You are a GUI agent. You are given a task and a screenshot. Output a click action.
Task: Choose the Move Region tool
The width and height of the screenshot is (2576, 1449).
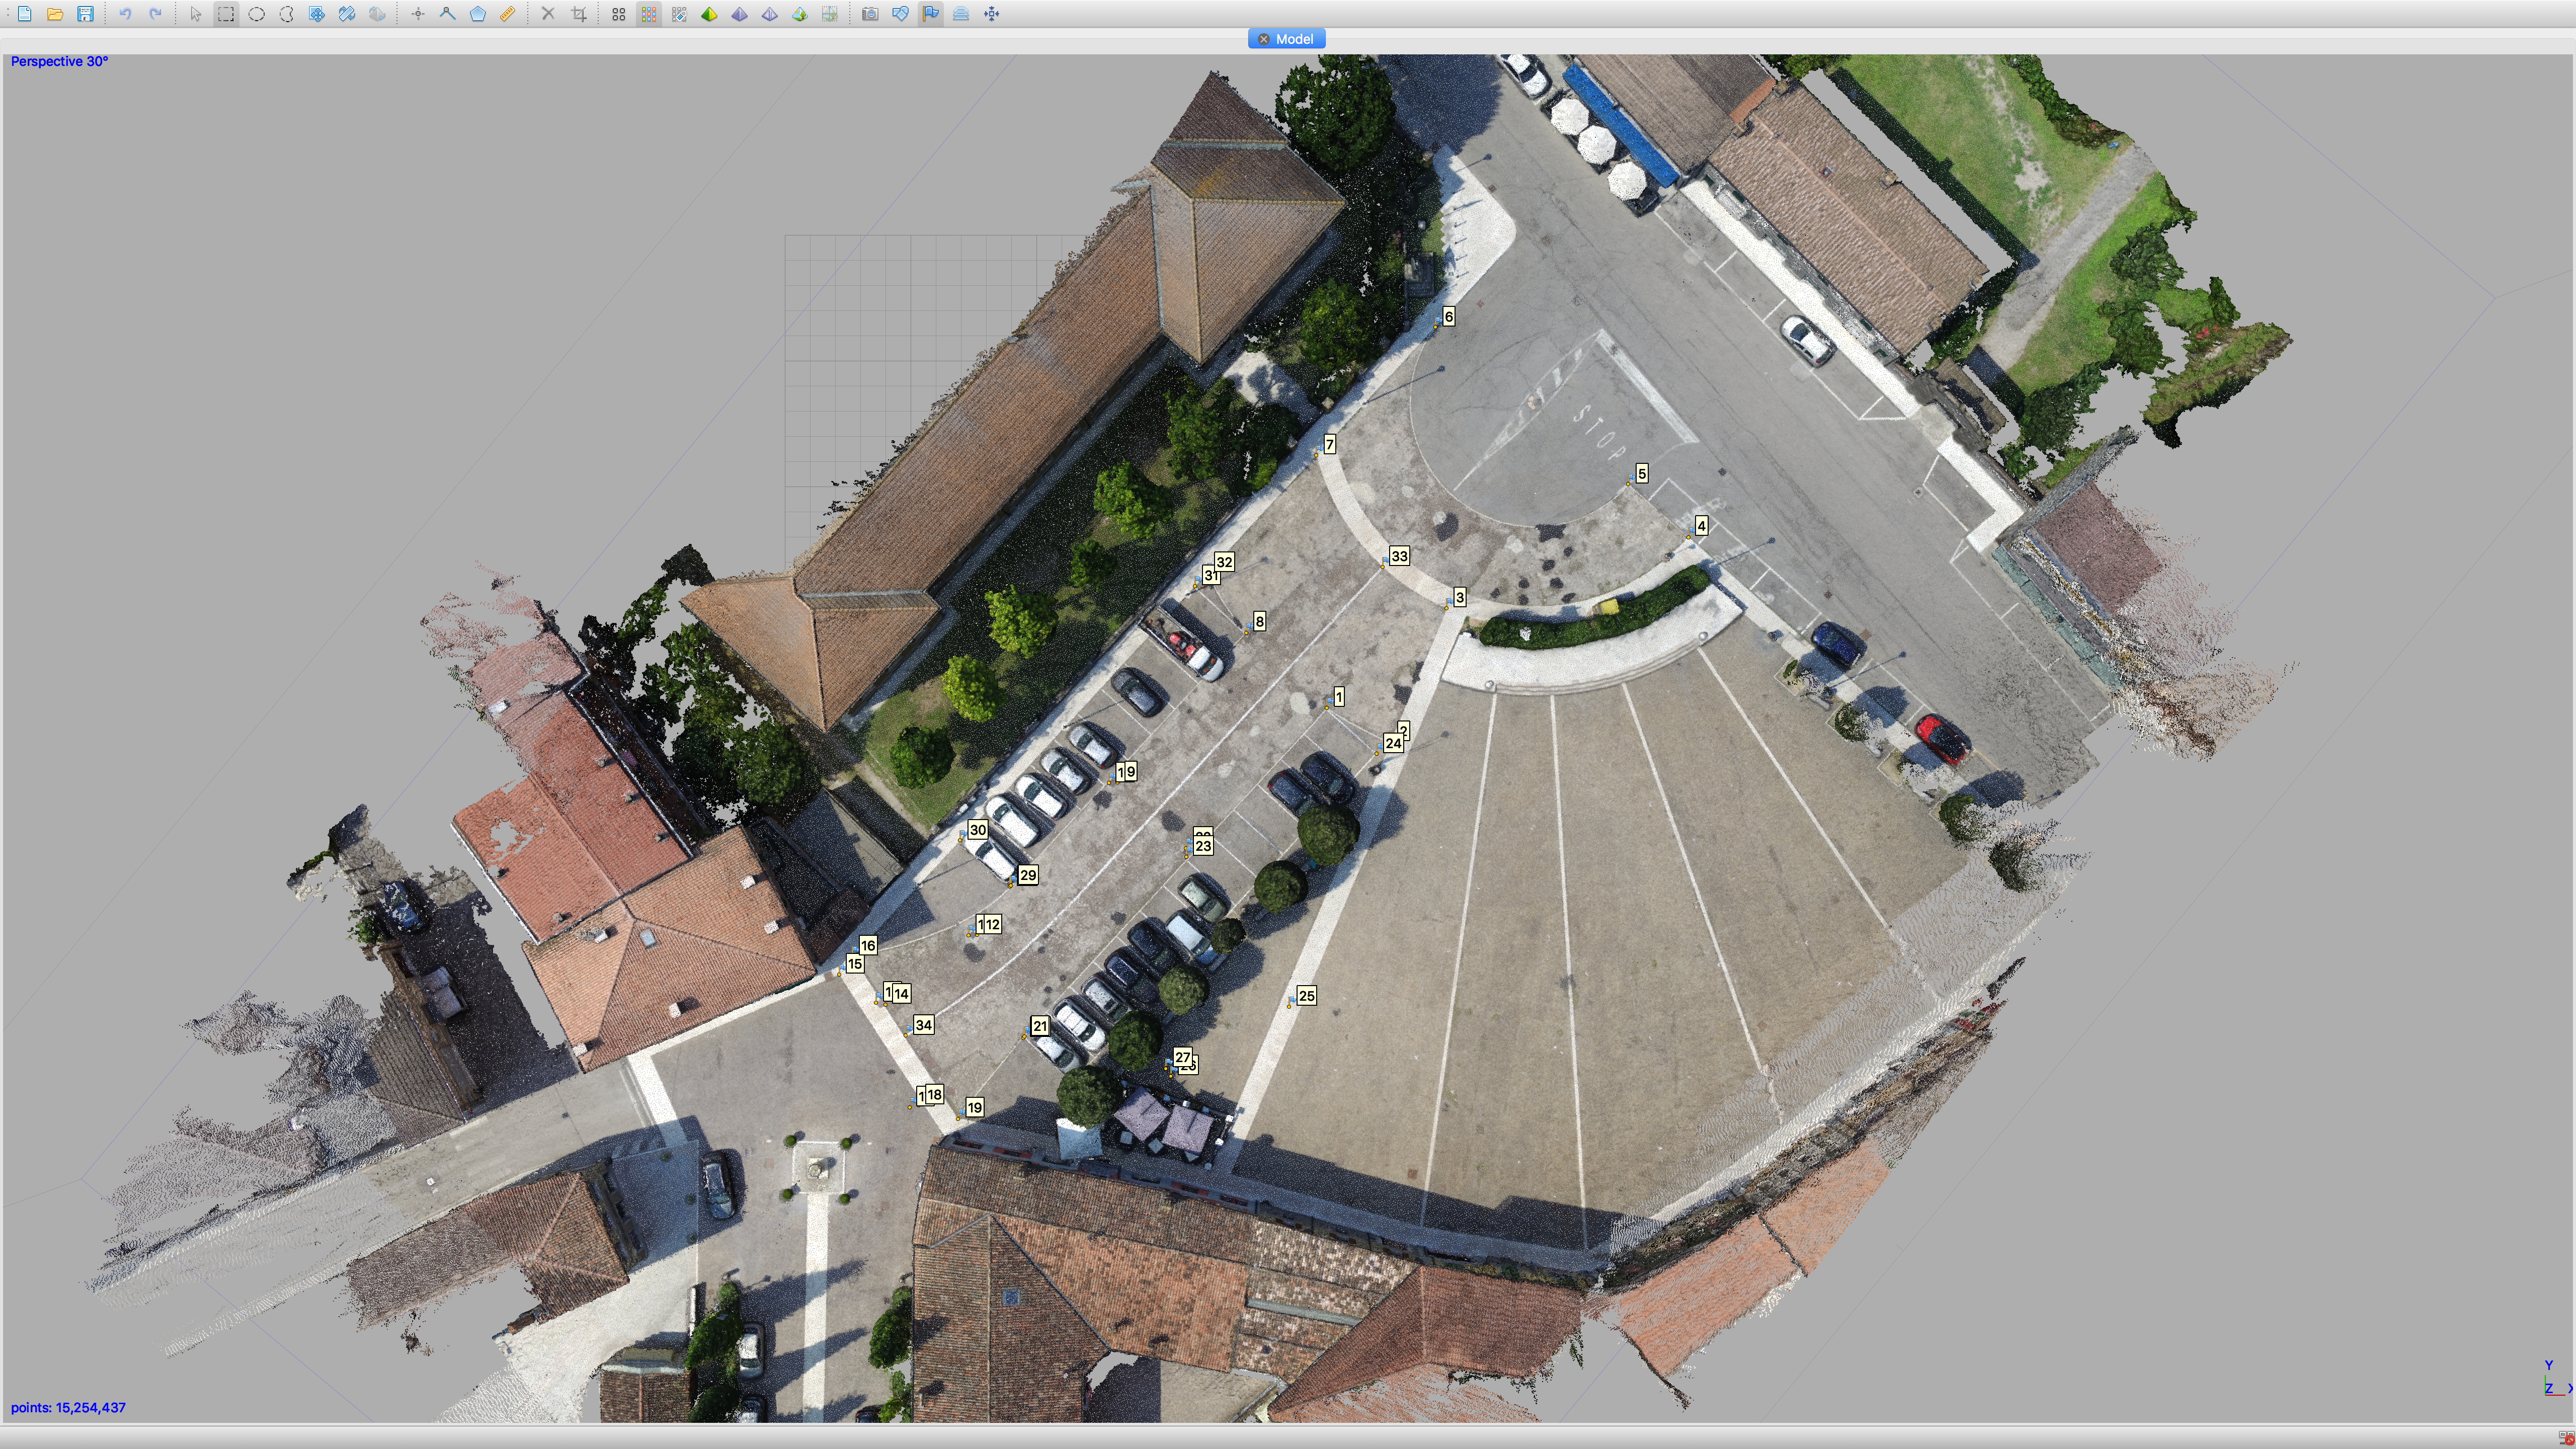pyautogui.click(x=317, y=14)
